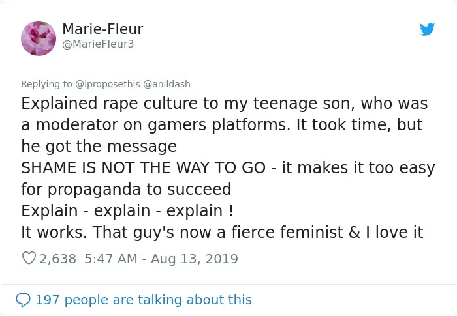Click the "he got the message" line
Image resolution: width=457 pixels, height=316 pixels.
(99, 147)
